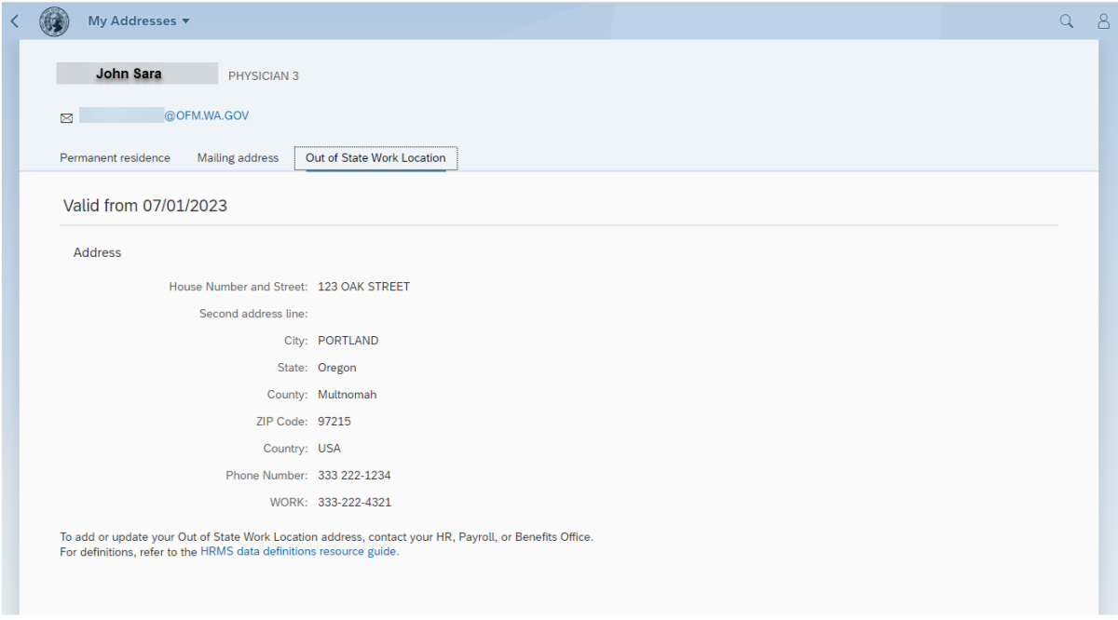Open the search magnifier icon

pos(1067,20)
